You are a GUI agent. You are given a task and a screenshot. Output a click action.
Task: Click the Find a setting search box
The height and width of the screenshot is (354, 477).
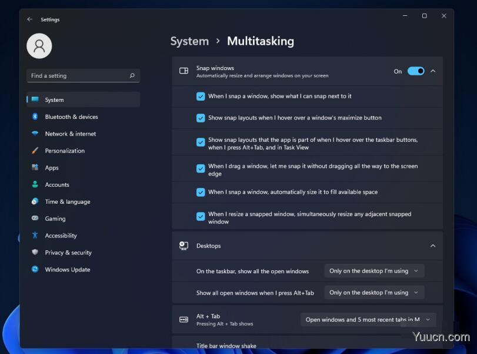point(84,75)
